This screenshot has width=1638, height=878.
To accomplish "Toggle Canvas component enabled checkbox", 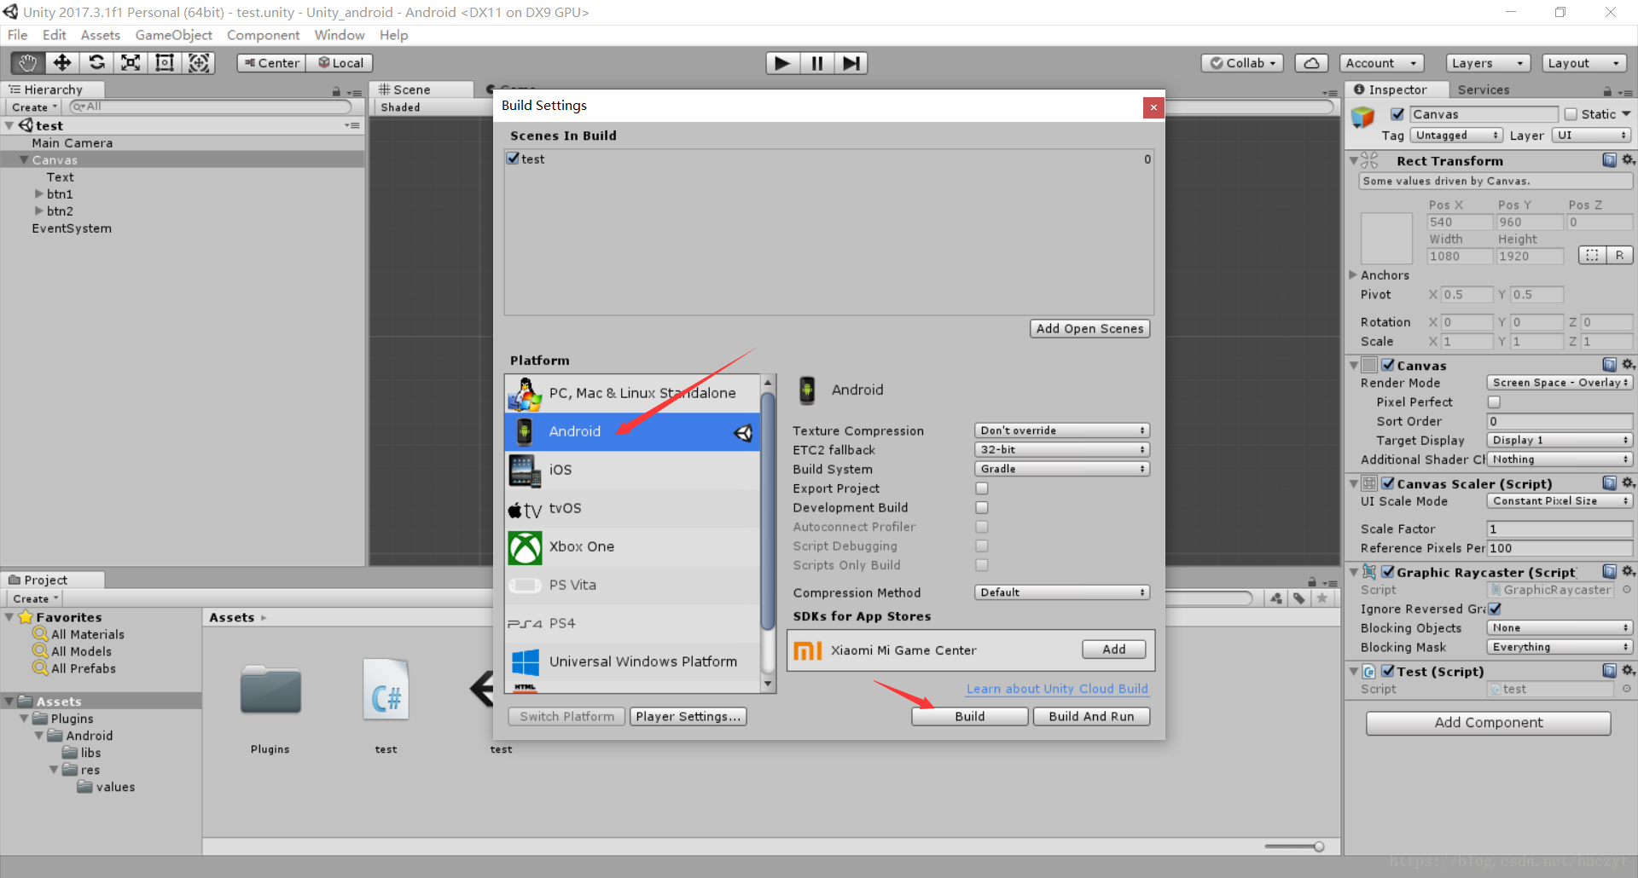I will pos(1388,365).
